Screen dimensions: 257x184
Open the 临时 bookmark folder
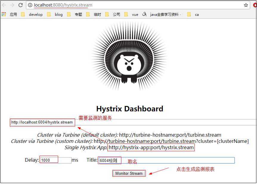pyautogui.click(x=94, y=14)
